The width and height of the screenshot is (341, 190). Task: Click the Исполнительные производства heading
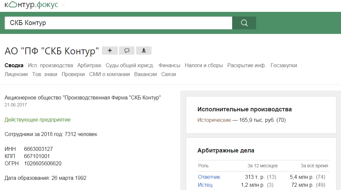(x=244, y=109)
